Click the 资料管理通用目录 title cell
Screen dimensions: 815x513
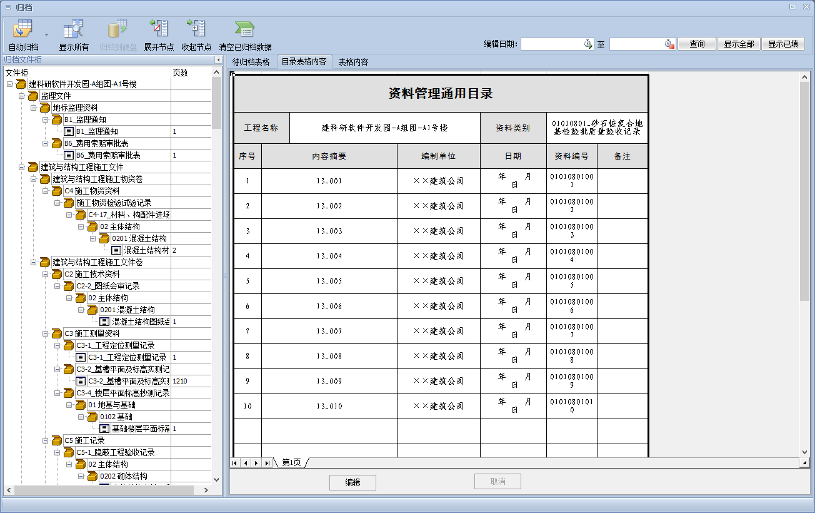(x=441, y=94)
